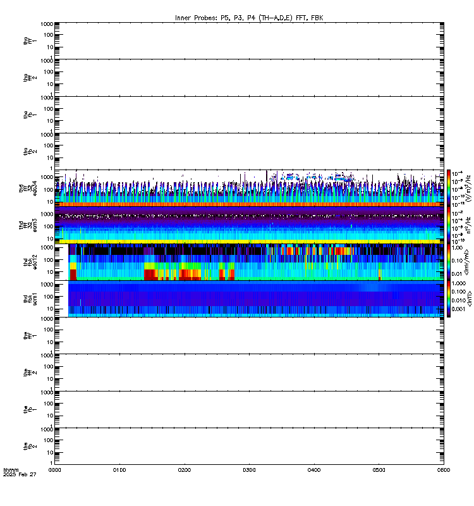
Task: Click the empty tha fff 1 plot panel
Action: tap(249, 40)
